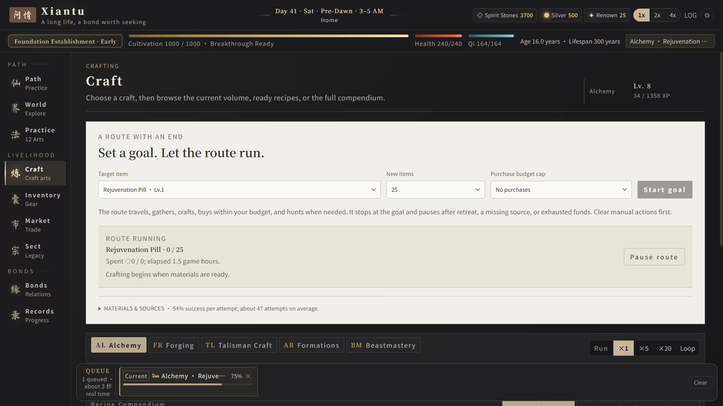Viewport: 723px width, 406px height.
Task: Click the Cultivation progress bar
Action: click(268, 36)
